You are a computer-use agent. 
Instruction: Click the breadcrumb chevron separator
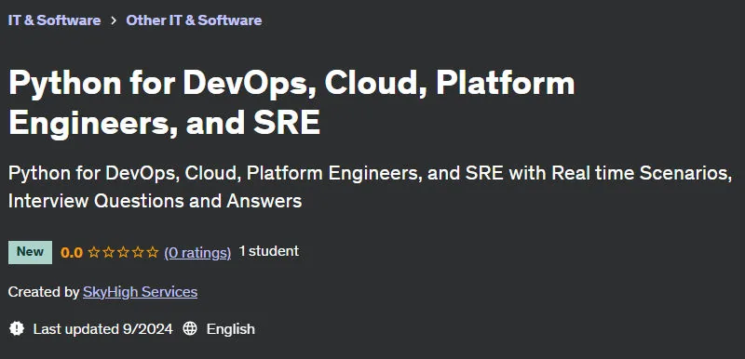(x=113, y=20)
